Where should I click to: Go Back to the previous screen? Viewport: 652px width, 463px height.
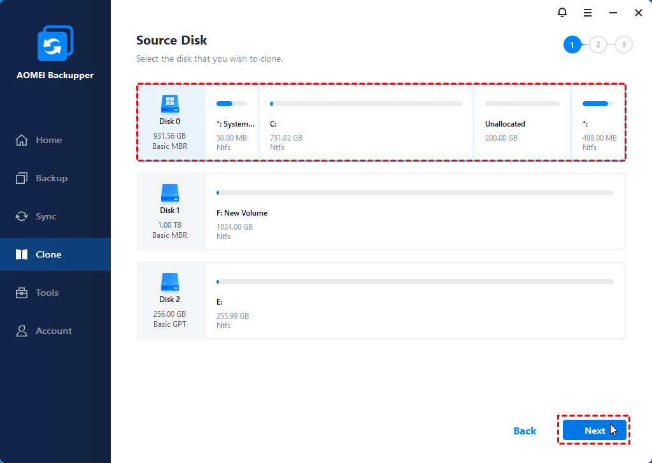[x=525, y=431]
